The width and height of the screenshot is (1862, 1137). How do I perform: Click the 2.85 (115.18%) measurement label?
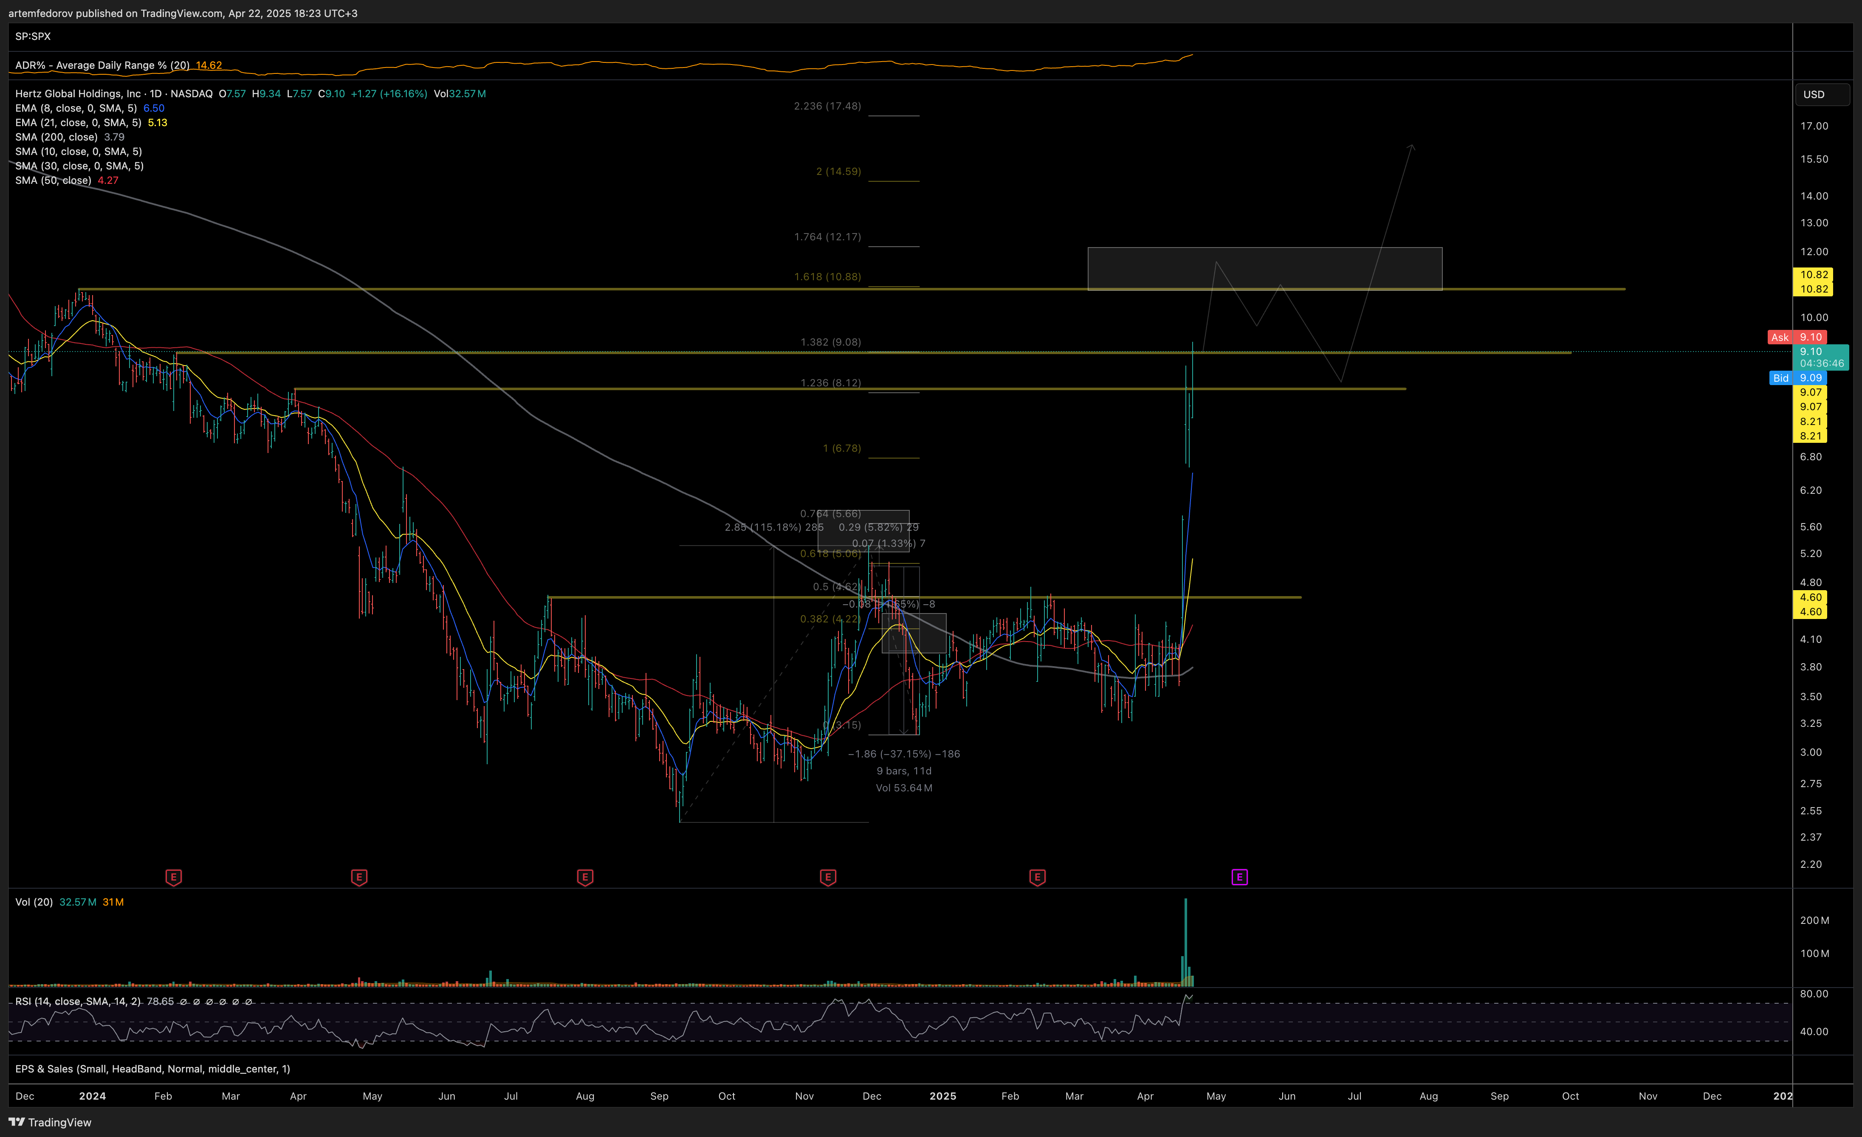click(x=774, y=527)
